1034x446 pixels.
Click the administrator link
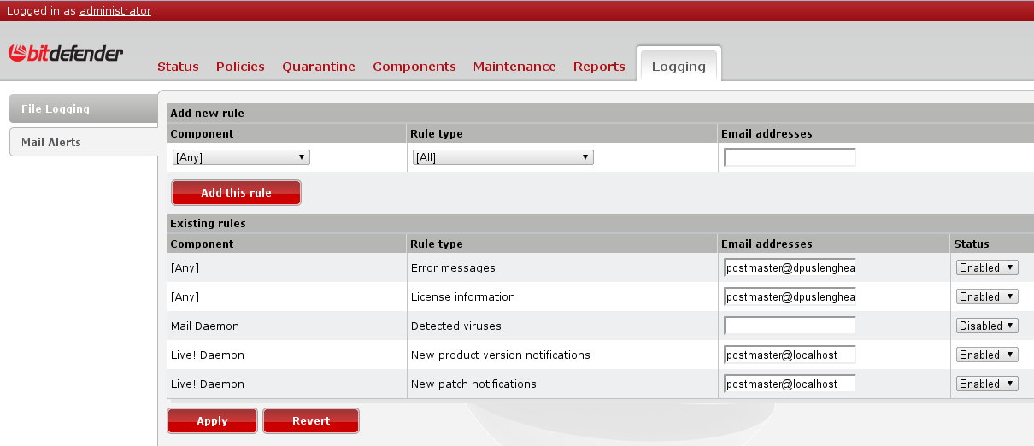115,11
